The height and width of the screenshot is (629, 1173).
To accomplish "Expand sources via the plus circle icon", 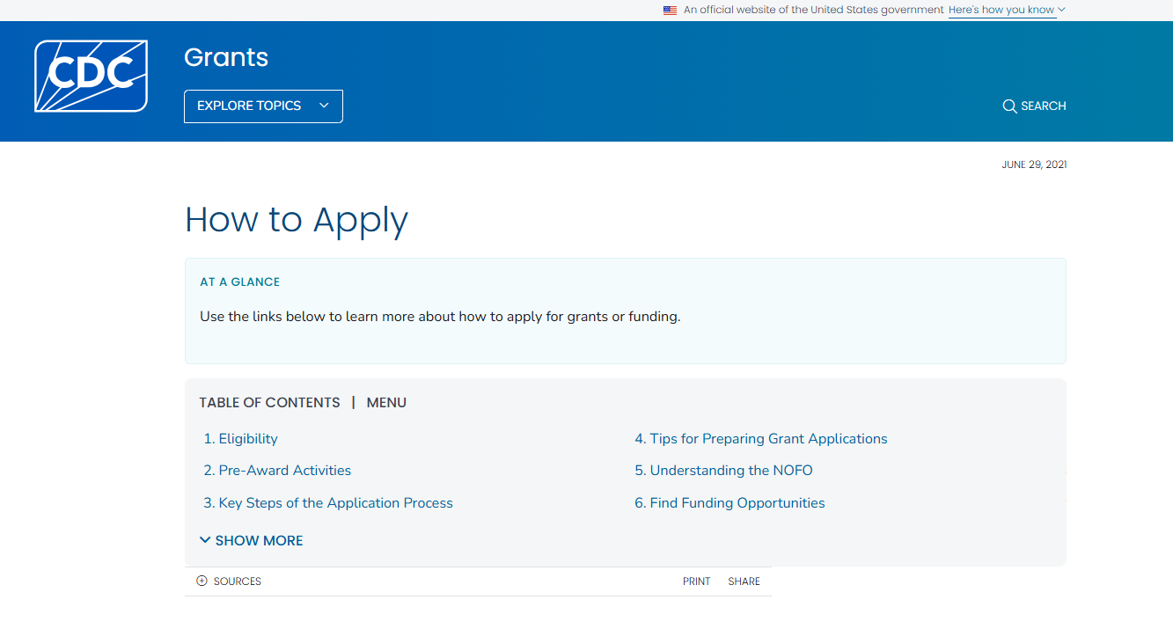I will 202,581.
